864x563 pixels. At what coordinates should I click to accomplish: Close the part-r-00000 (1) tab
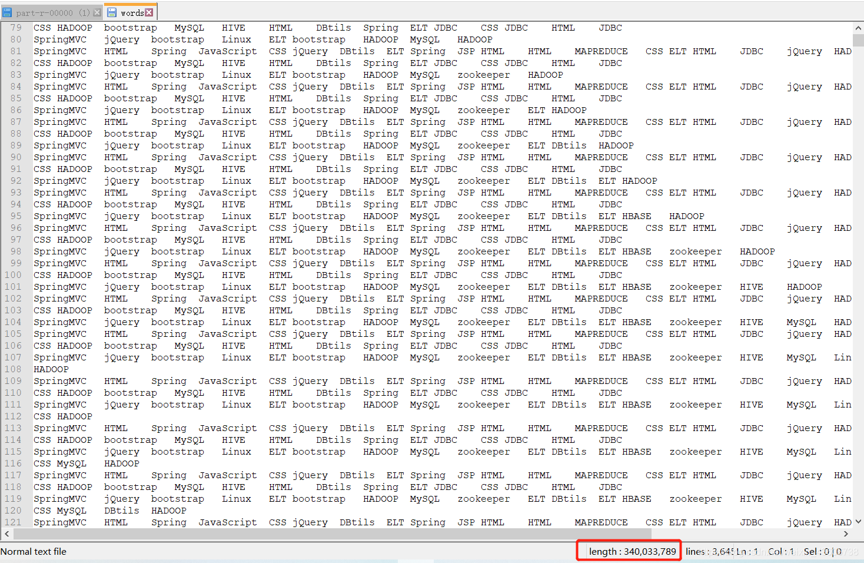pos(97,12)
